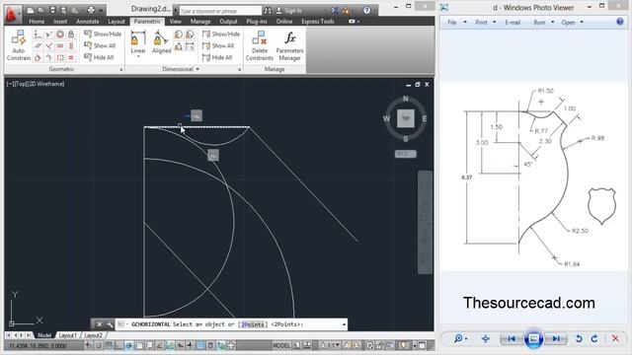Apply the Tangent geometric constraint
This screenshot has width=632, height=355.
tap(38, 57)
